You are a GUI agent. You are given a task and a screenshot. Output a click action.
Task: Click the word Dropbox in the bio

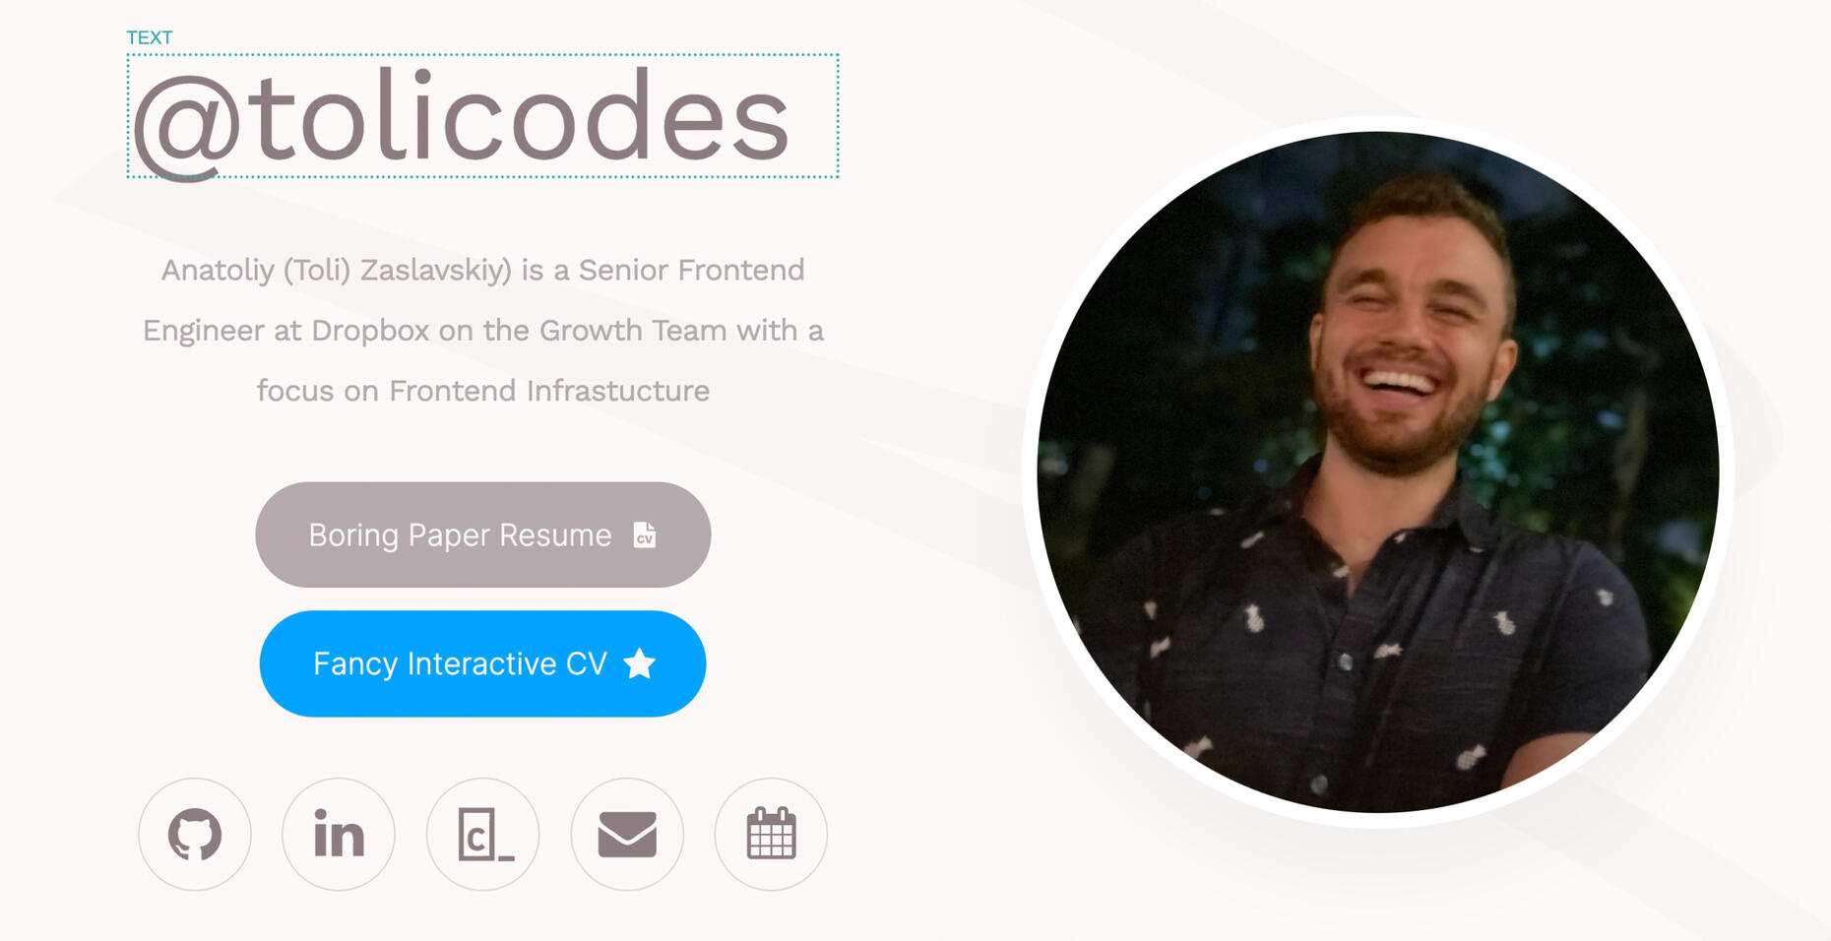coord(370,331)
